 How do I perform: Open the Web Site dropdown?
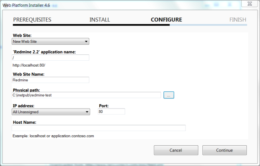pos(50,41)
